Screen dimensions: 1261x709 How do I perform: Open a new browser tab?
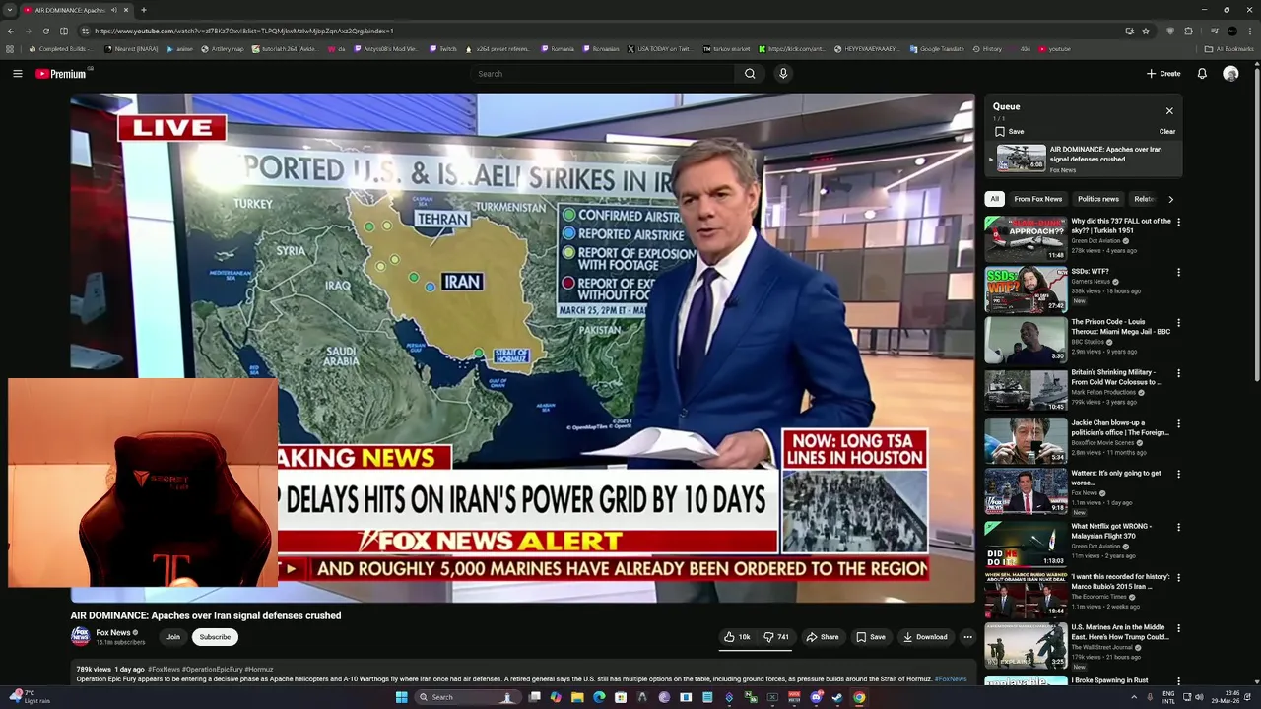tap(143, 10)
